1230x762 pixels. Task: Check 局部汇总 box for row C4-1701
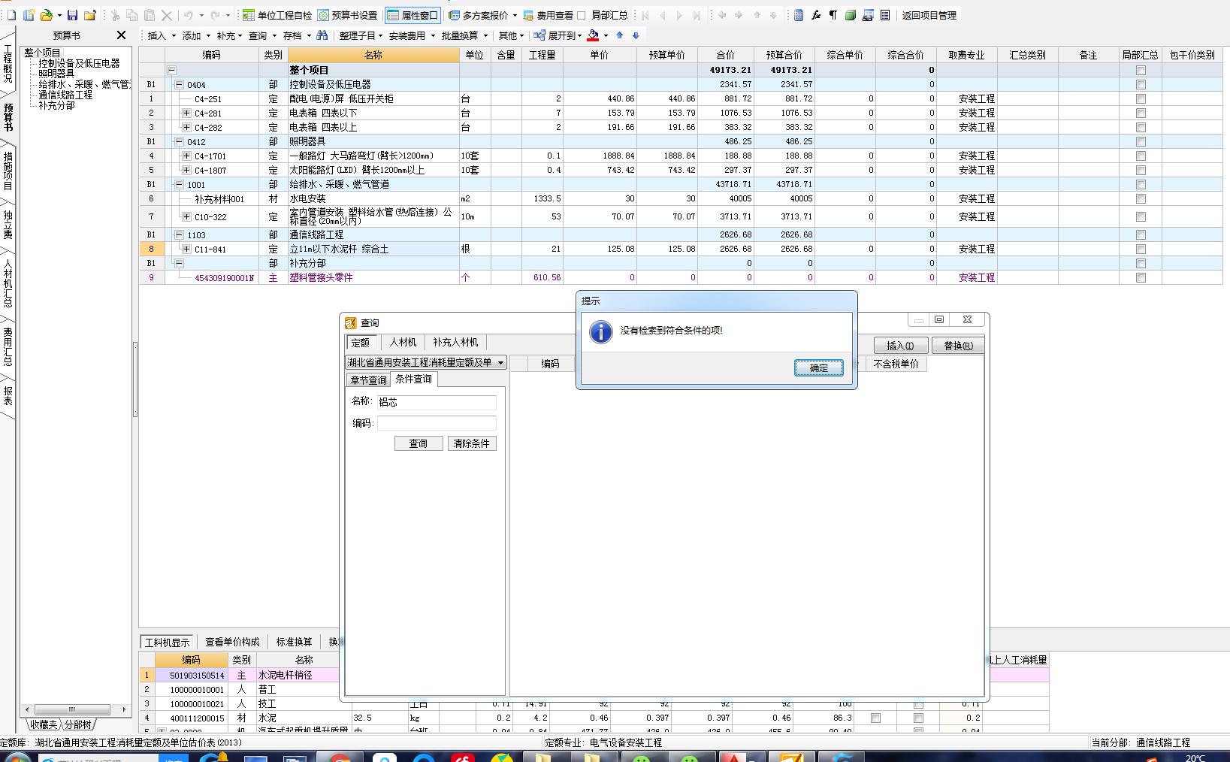[1141, 156]
